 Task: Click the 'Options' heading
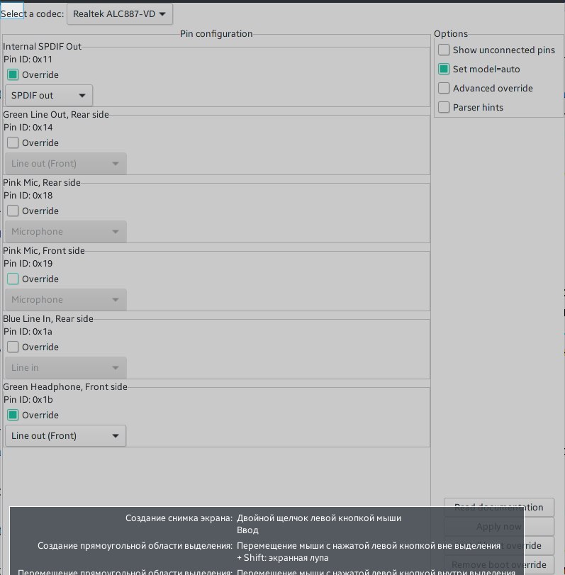point(451,34)
